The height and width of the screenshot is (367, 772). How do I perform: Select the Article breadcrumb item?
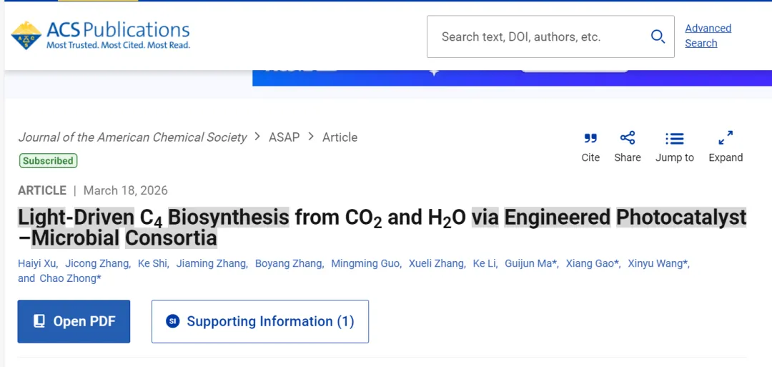pyautogui.click(x=340, y=137)
